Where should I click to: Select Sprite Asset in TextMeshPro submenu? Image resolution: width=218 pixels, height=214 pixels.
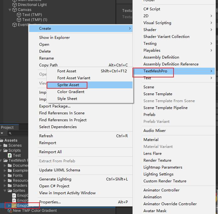pyautogui.click(x=90, y=85)
